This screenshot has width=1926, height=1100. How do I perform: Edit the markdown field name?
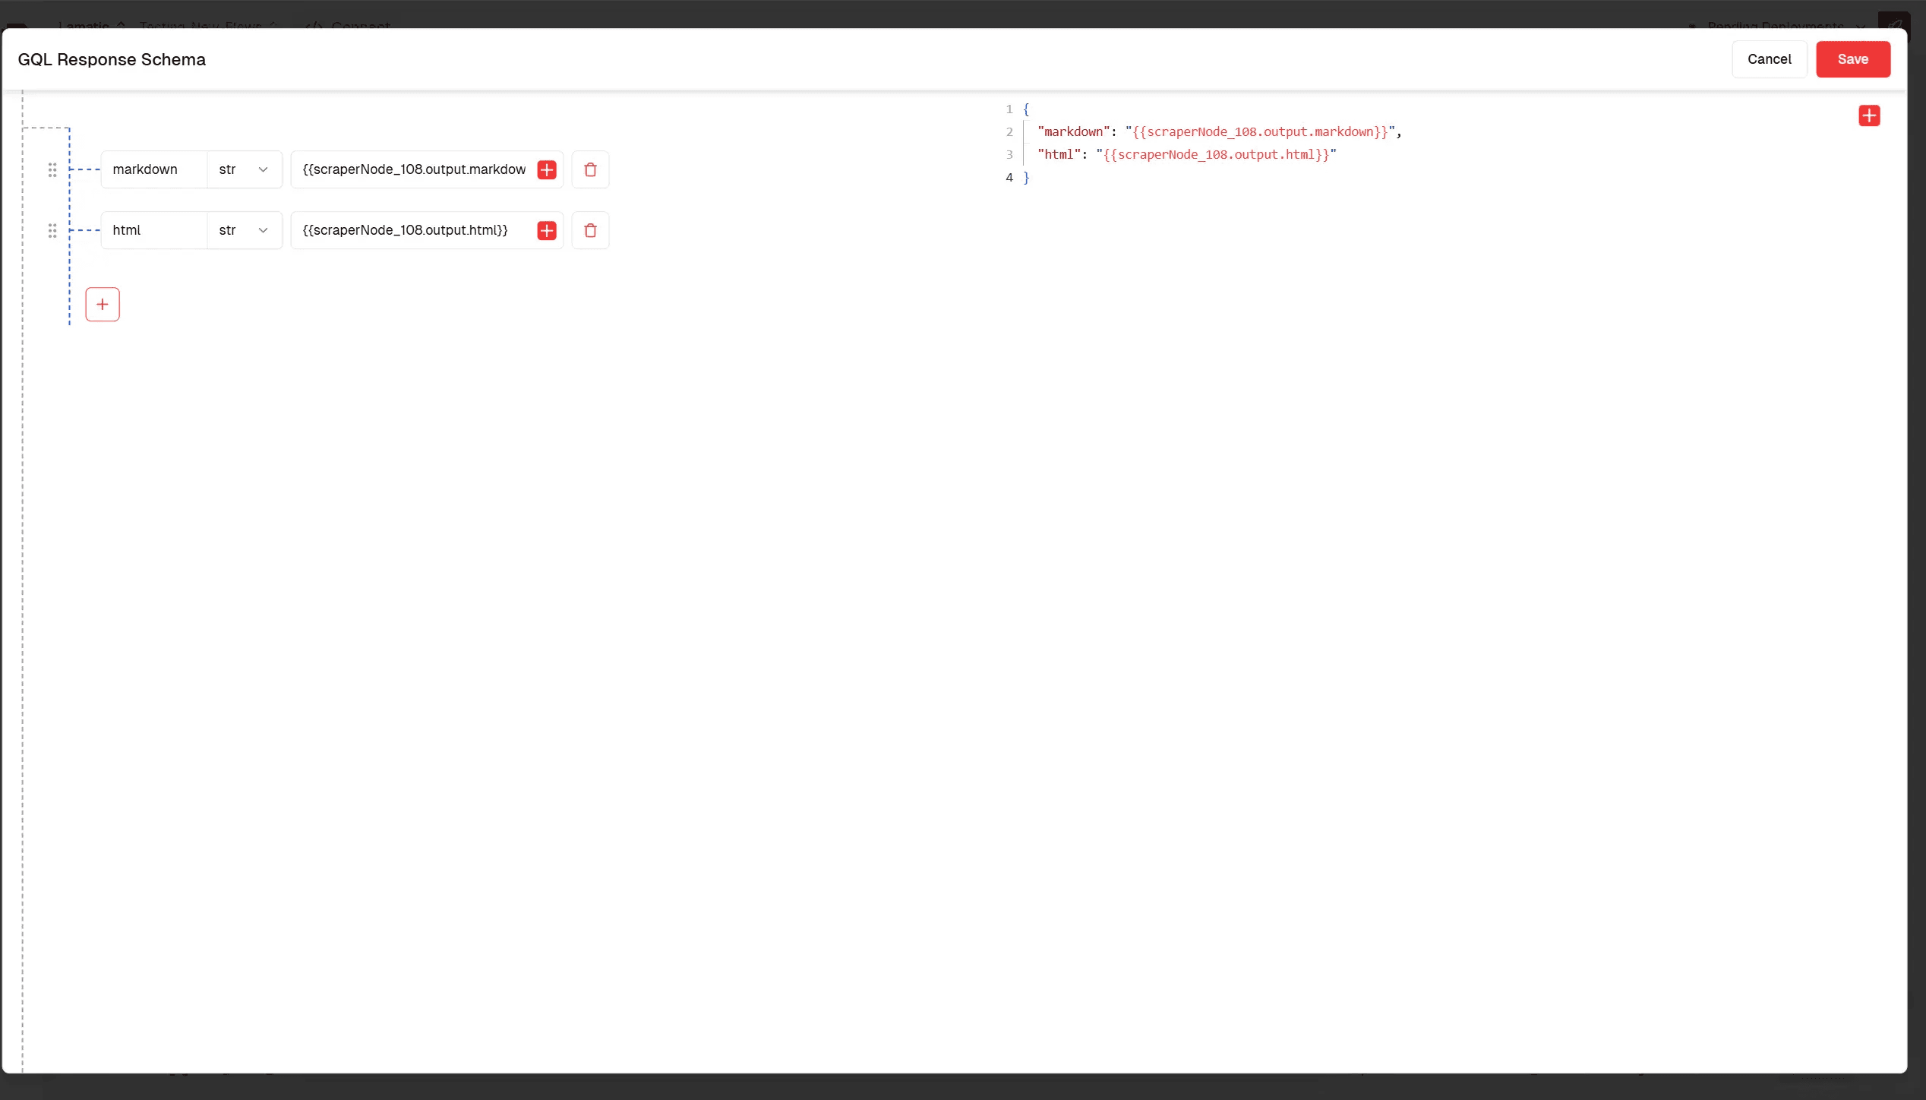coord(154,169)
